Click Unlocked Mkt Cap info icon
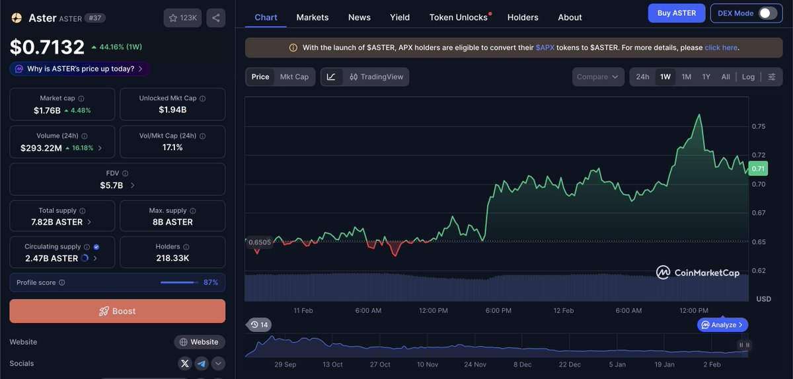The image size is (793, 379). [202, 99]
